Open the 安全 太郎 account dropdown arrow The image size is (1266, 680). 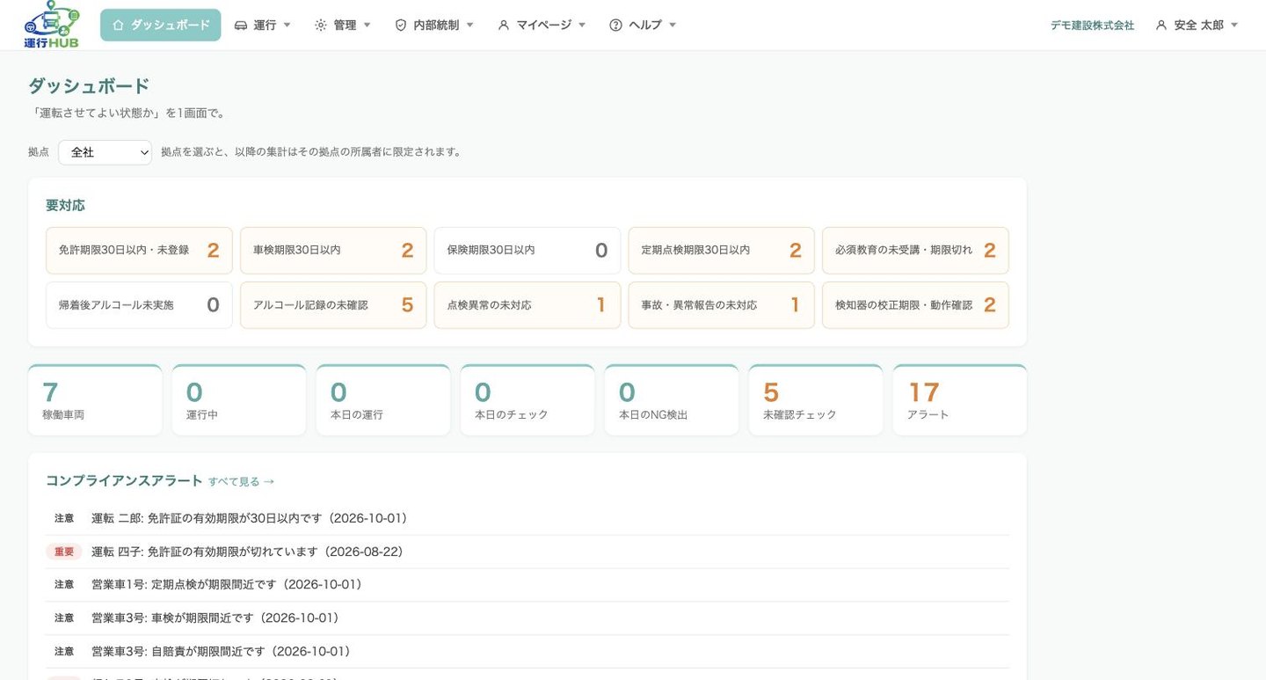coord(1234,26)
